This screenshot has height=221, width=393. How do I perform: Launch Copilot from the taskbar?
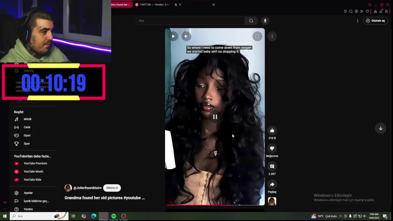84,216
